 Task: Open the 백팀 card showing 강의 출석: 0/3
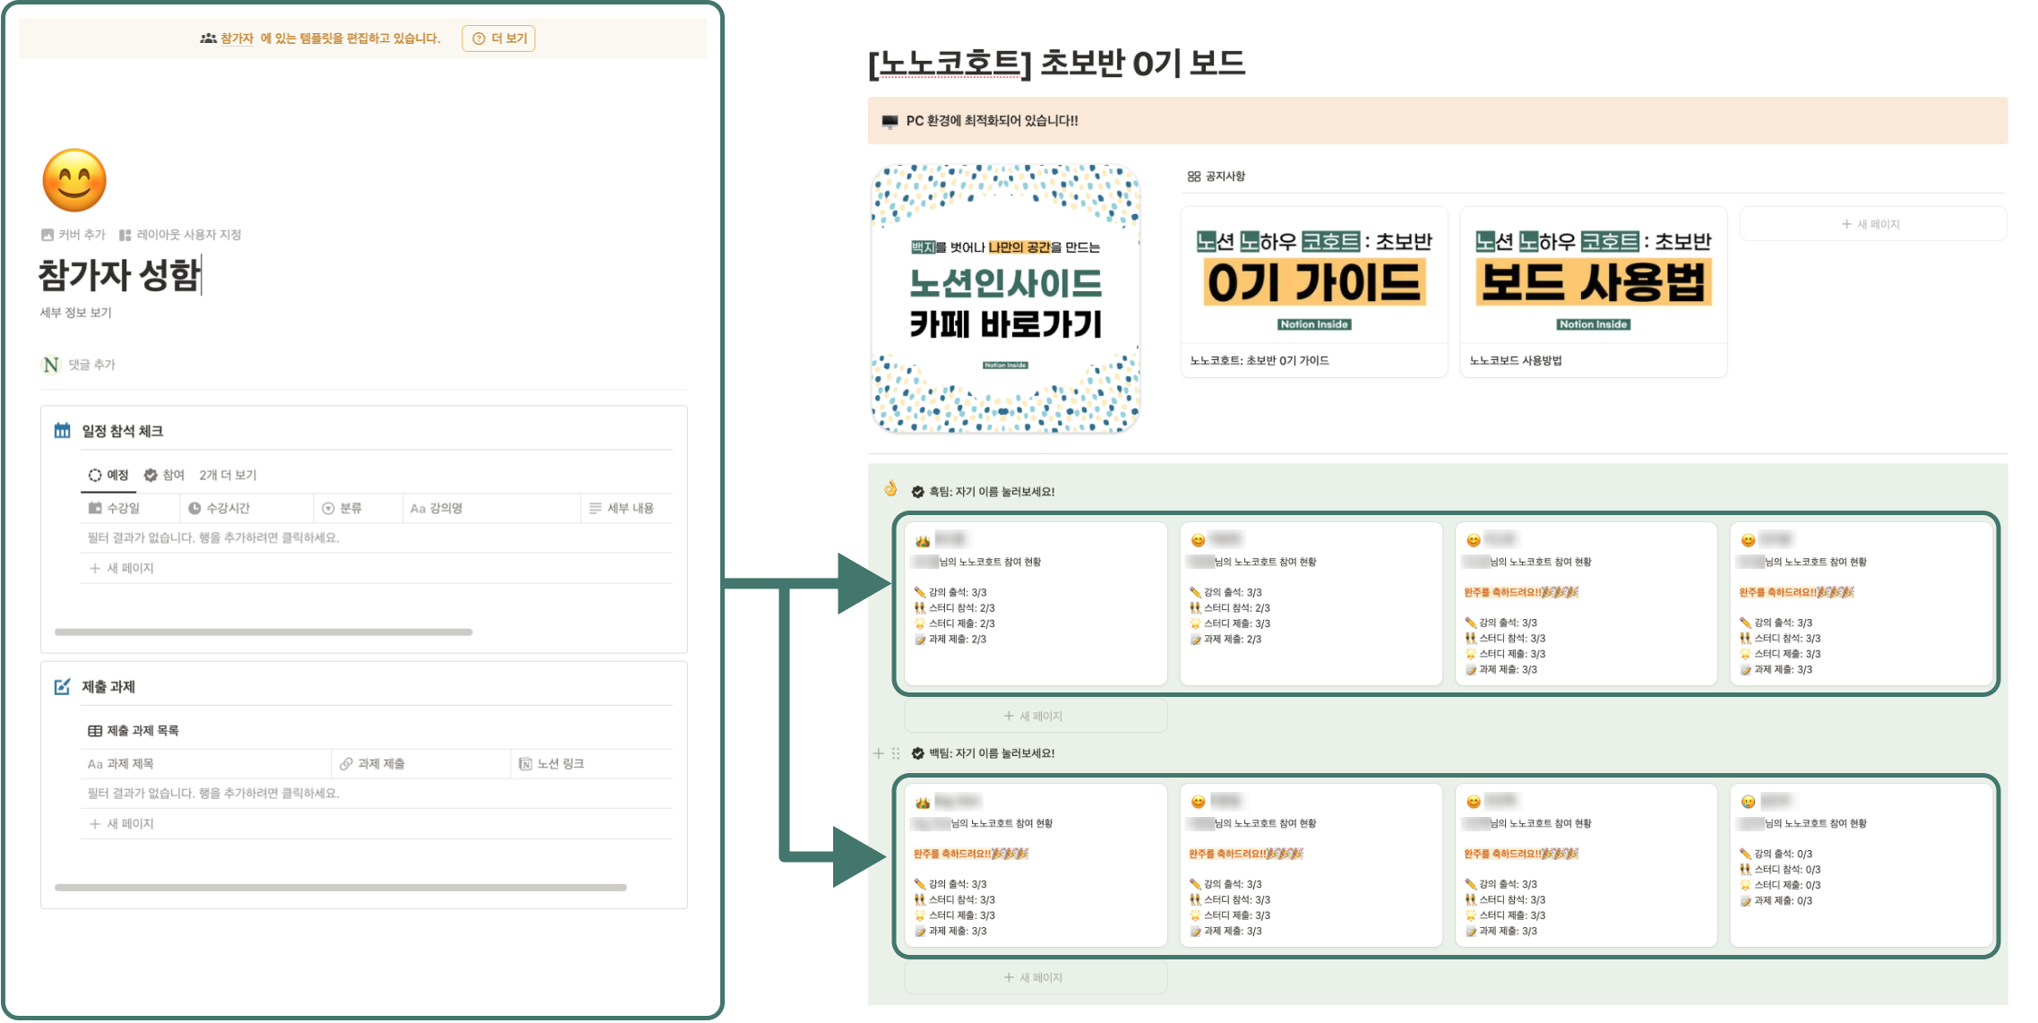(1861, 865)
